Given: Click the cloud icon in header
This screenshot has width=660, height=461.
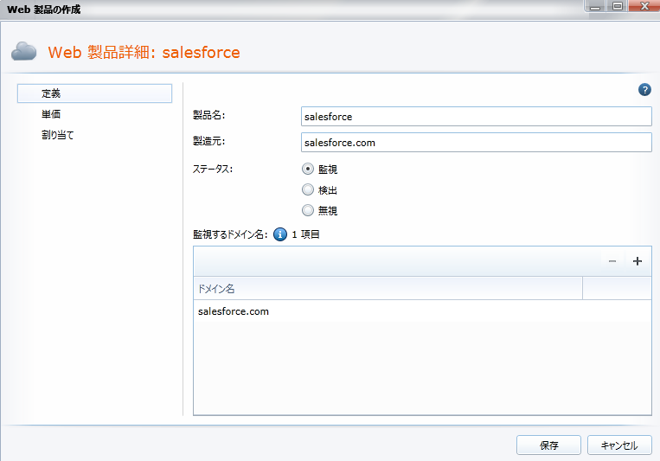Looking at the screenshot, I should (24, 52).
